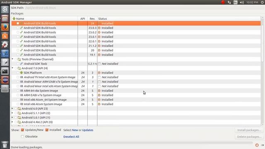Screen dimensions: 265x149
Task: Click the Intel x86 Atom_64 System Image icon
Action: 22,99
